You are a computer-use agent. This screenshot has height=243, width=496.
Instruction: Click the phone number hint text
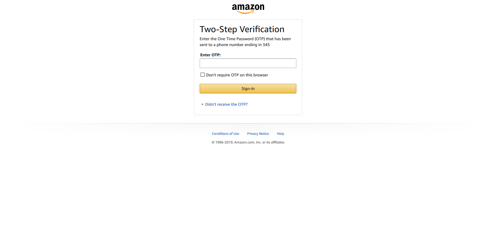pyautogui.click(x=245, y=42)
